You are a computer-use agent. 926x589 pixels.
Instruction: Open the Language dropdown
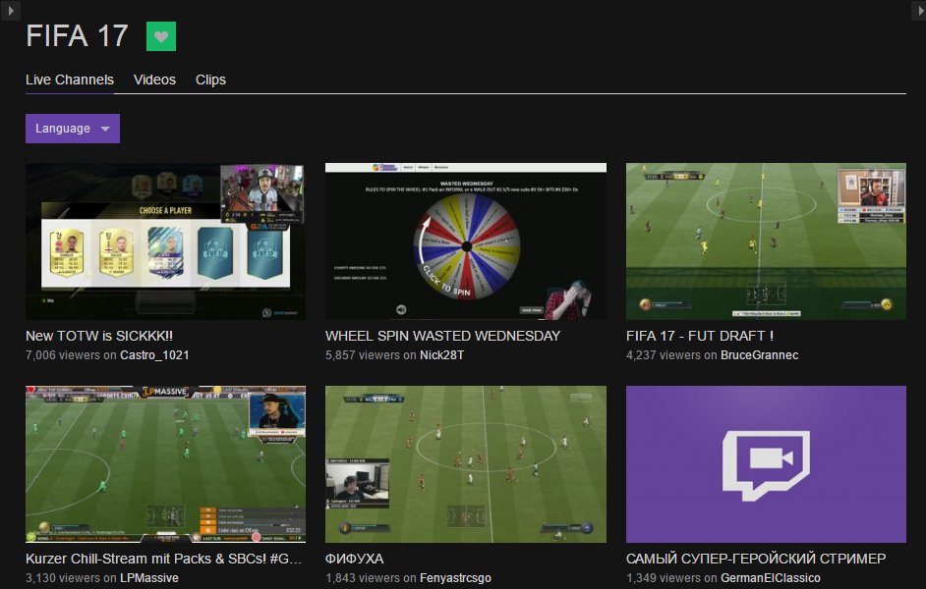point(73,129)
